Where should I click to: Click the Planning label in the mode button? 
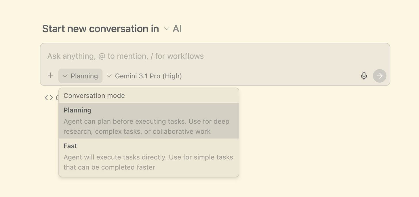point(84,76)
